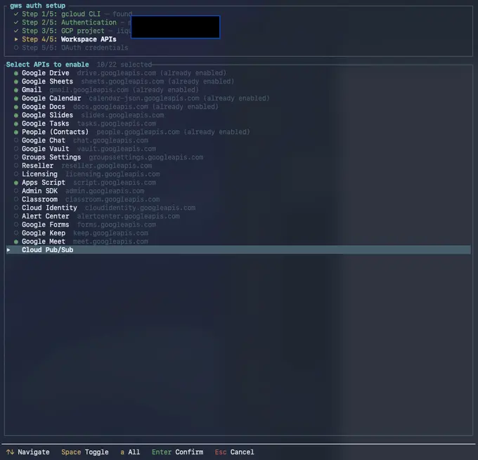Click 'gws auth setup' panel title
This screenshot has height=460, width=478.
click(37, 6)
